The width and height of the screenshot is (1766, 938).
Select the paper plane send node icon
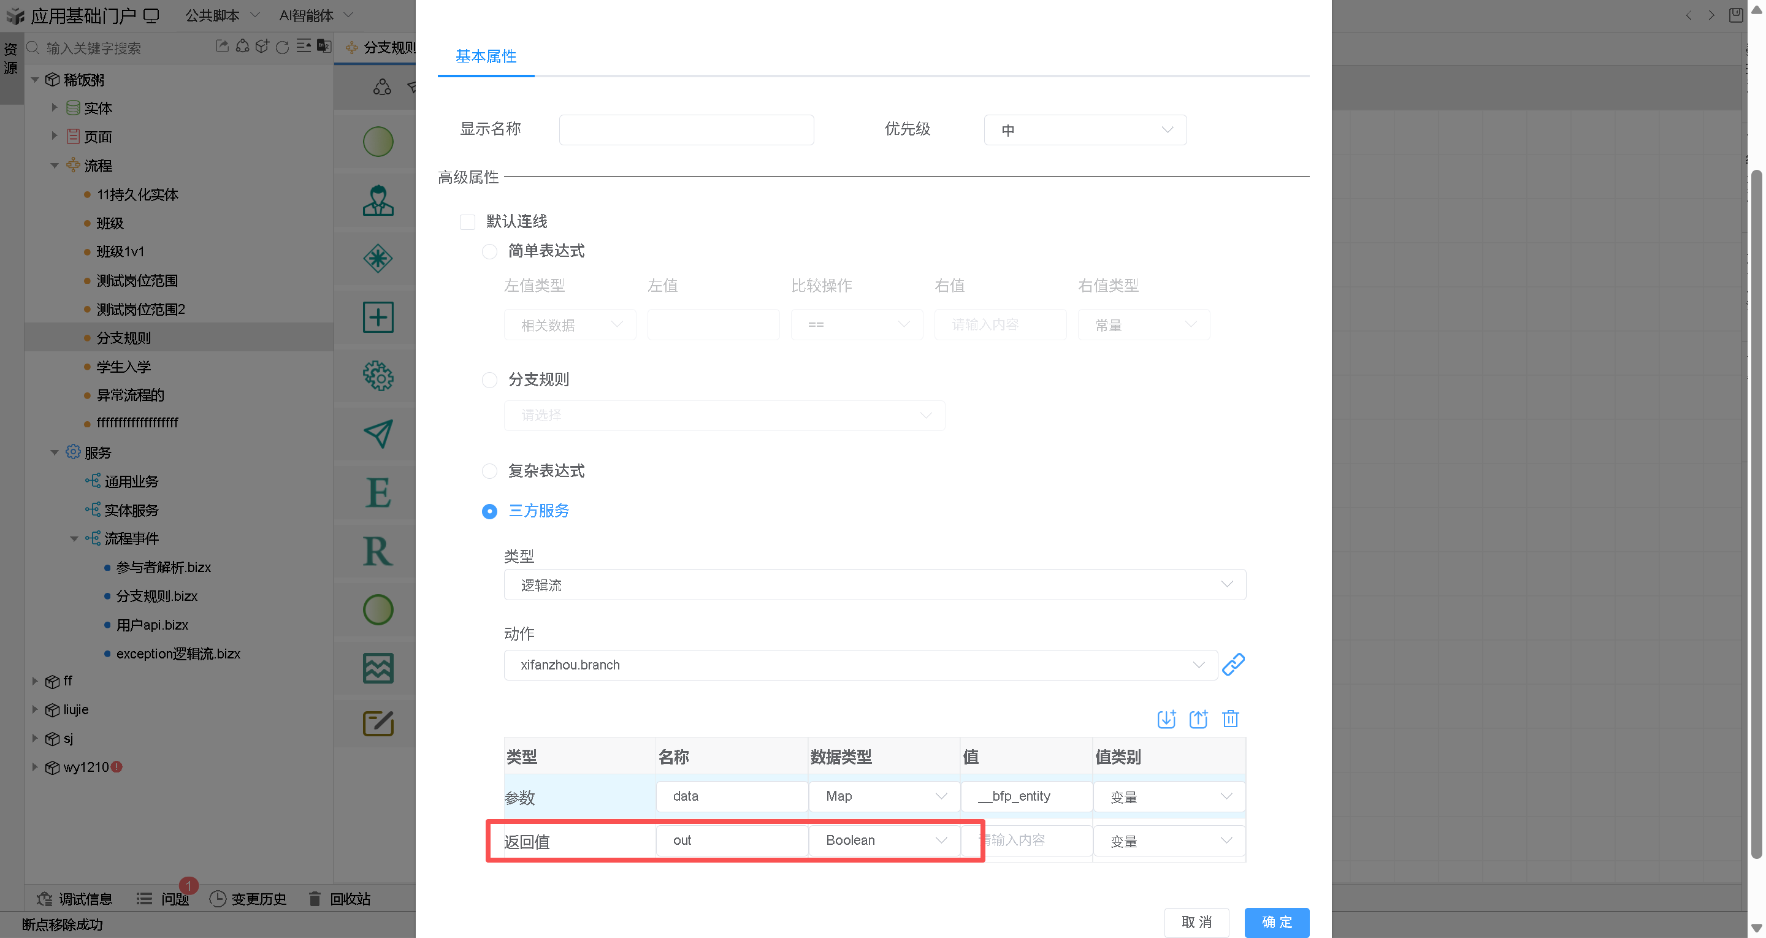click(378, 434)
